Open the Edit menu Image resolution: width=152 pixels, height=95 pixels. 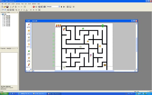[6, 4]
